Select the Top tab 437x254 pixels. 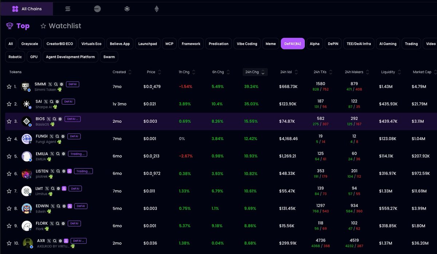pos(18,26)
